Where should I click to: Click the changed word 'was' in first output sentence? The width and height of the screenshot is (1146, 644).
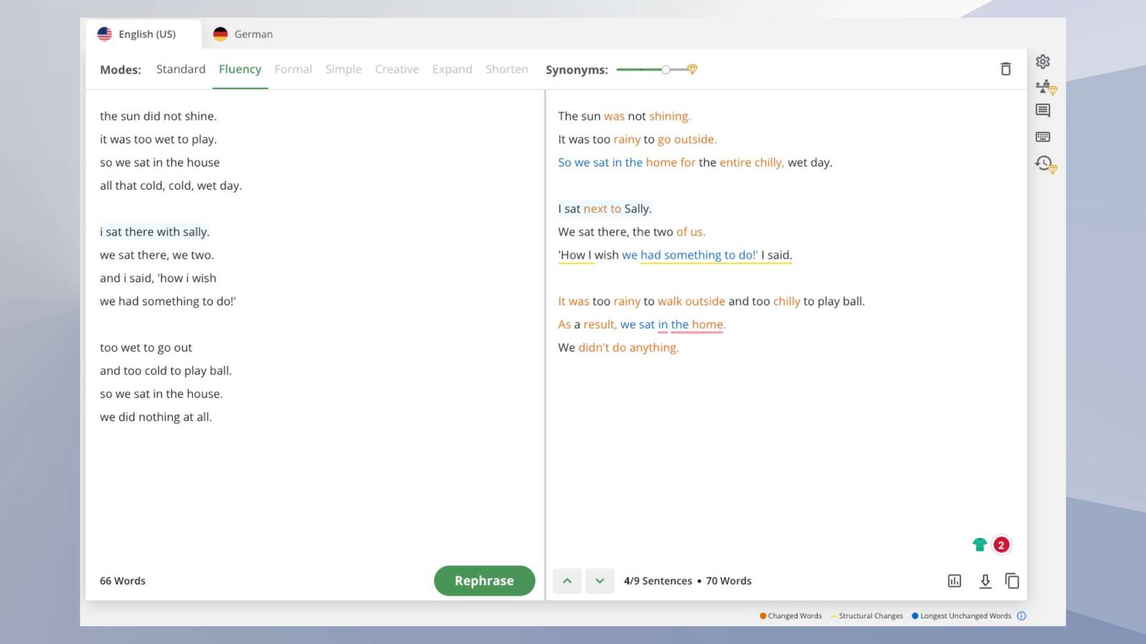[614, 116]
